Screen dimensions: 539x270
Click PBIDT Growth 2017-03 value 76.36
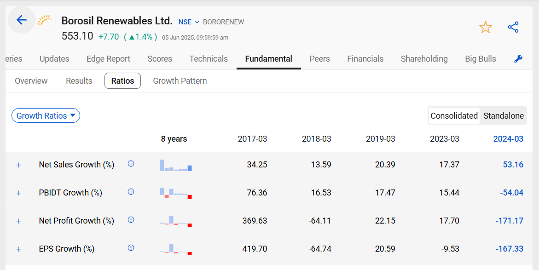pyautogui.click(x=257, y=193)
